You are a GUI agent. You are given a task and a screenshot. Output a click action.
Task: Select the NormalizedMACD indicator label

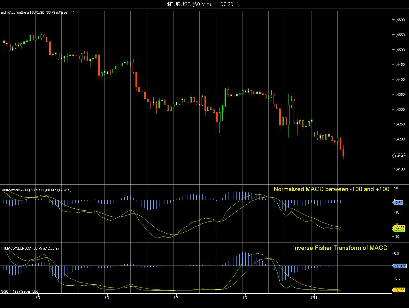click(x=36, y=190)
